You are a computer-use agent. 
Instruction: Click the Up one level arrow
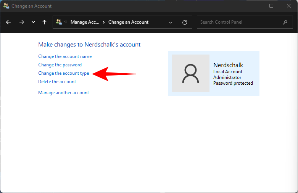[44, 22]
